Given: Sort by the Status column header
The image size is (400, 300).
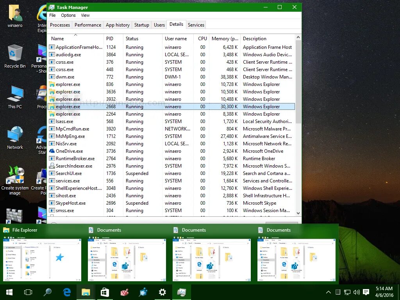Looking at the screenshot, I should 142,39.
